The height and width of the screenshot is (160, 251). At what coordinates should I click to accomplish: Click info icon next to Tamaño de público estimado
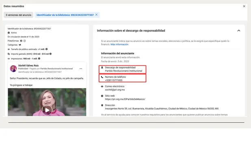46,49
